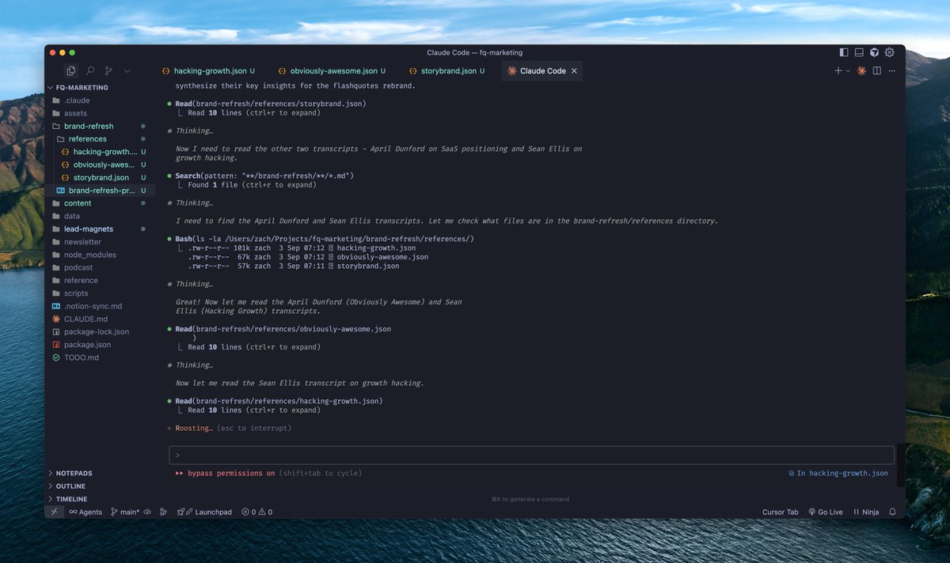Click sync changes cloud icon in status bar

147,512
